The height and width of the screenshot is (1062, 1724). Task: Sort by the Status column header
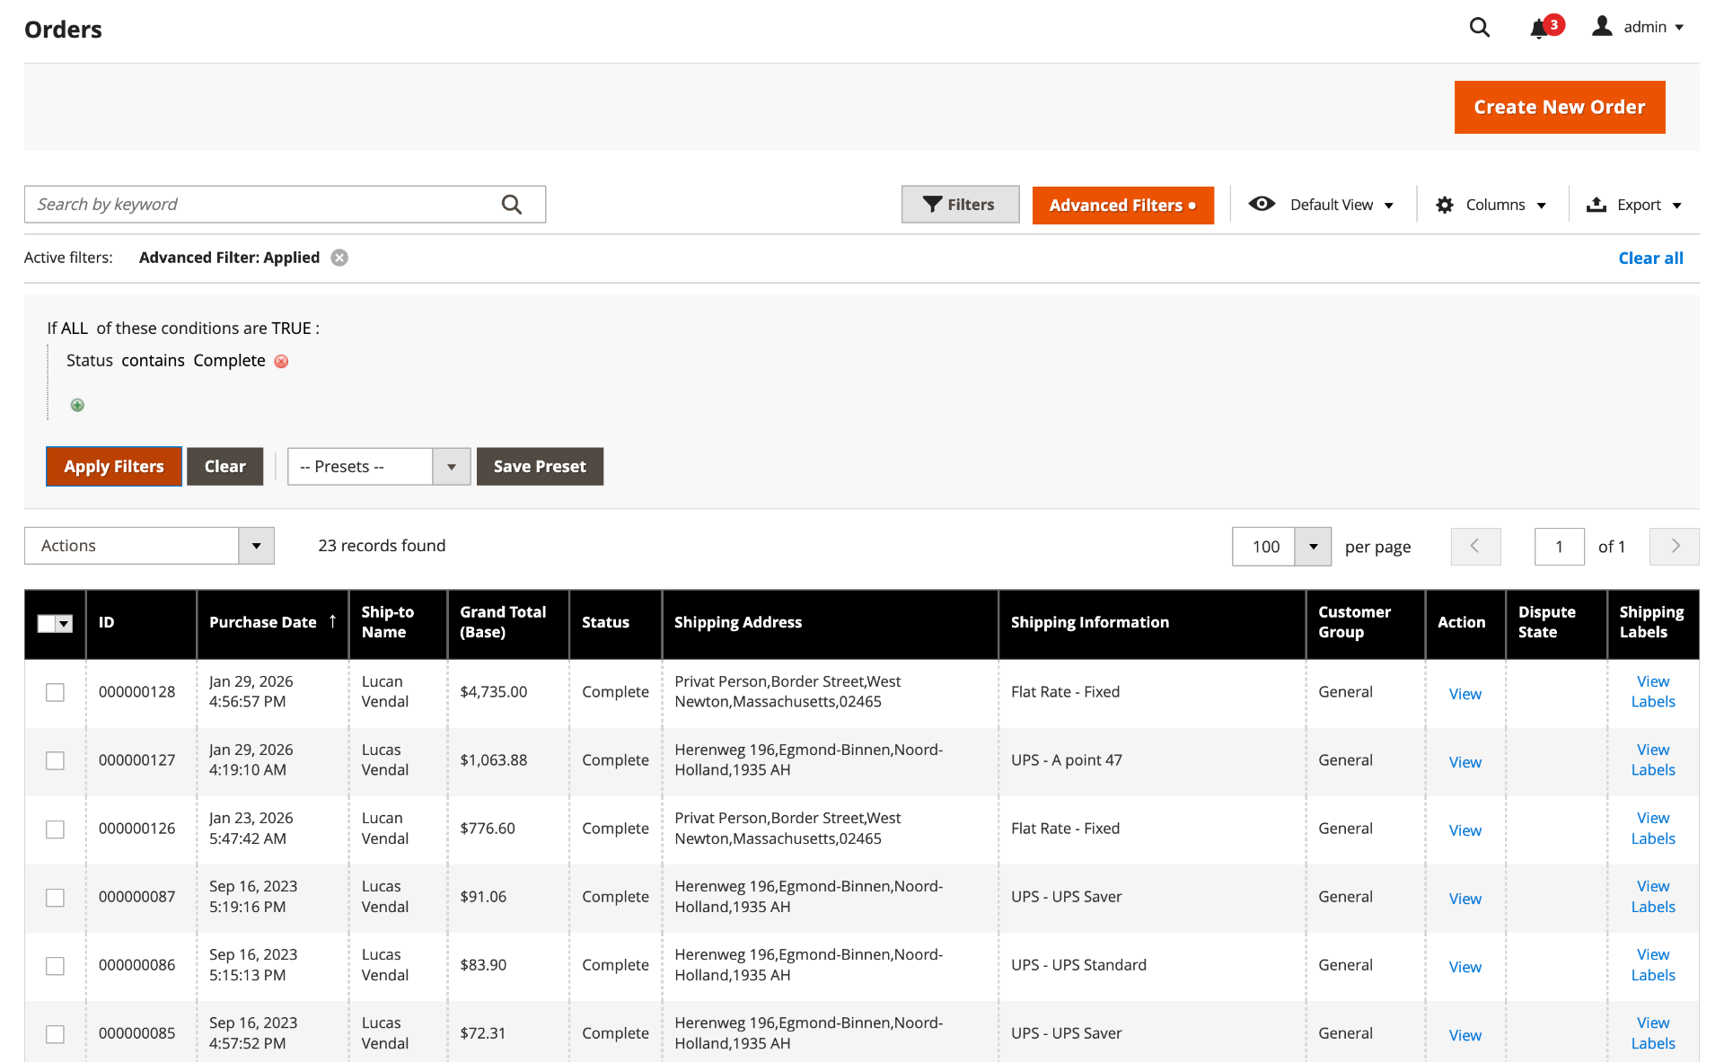615,623
